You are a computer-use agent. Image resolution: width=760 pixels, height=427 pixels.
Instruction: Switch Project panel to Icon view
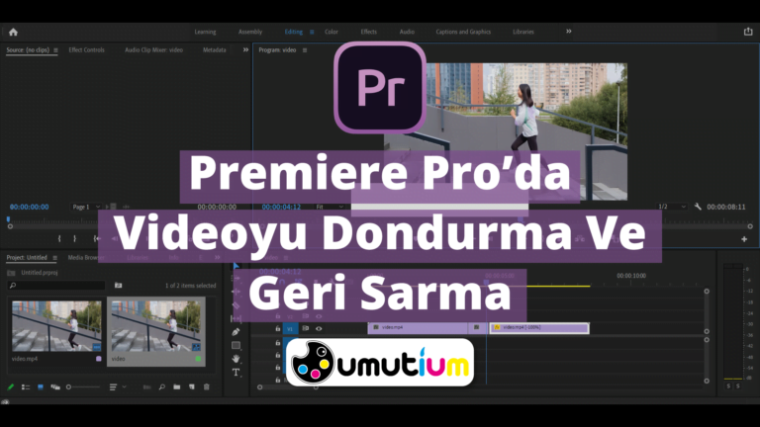pyautogui.click(x=41, y=386)
